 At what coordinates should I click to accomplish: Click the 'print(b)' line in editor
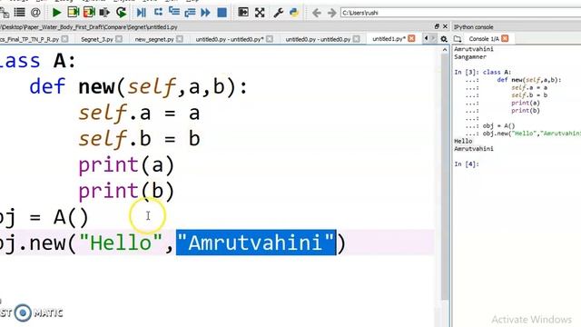pyautogui.click(x=126, y=191)
